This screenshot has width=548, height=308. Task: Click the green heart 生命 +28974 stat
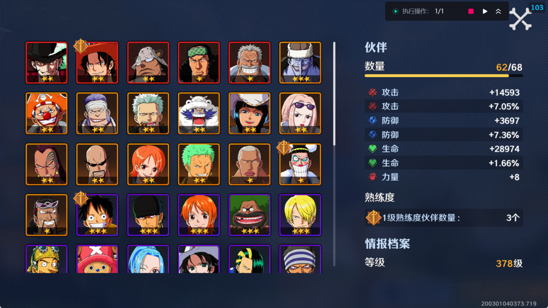(443, 149)
